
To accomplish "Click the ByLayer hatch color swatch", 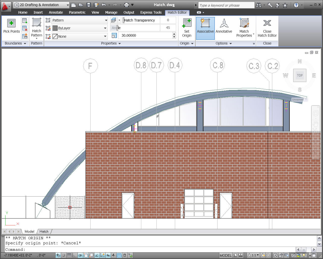I will pos(55,28).
